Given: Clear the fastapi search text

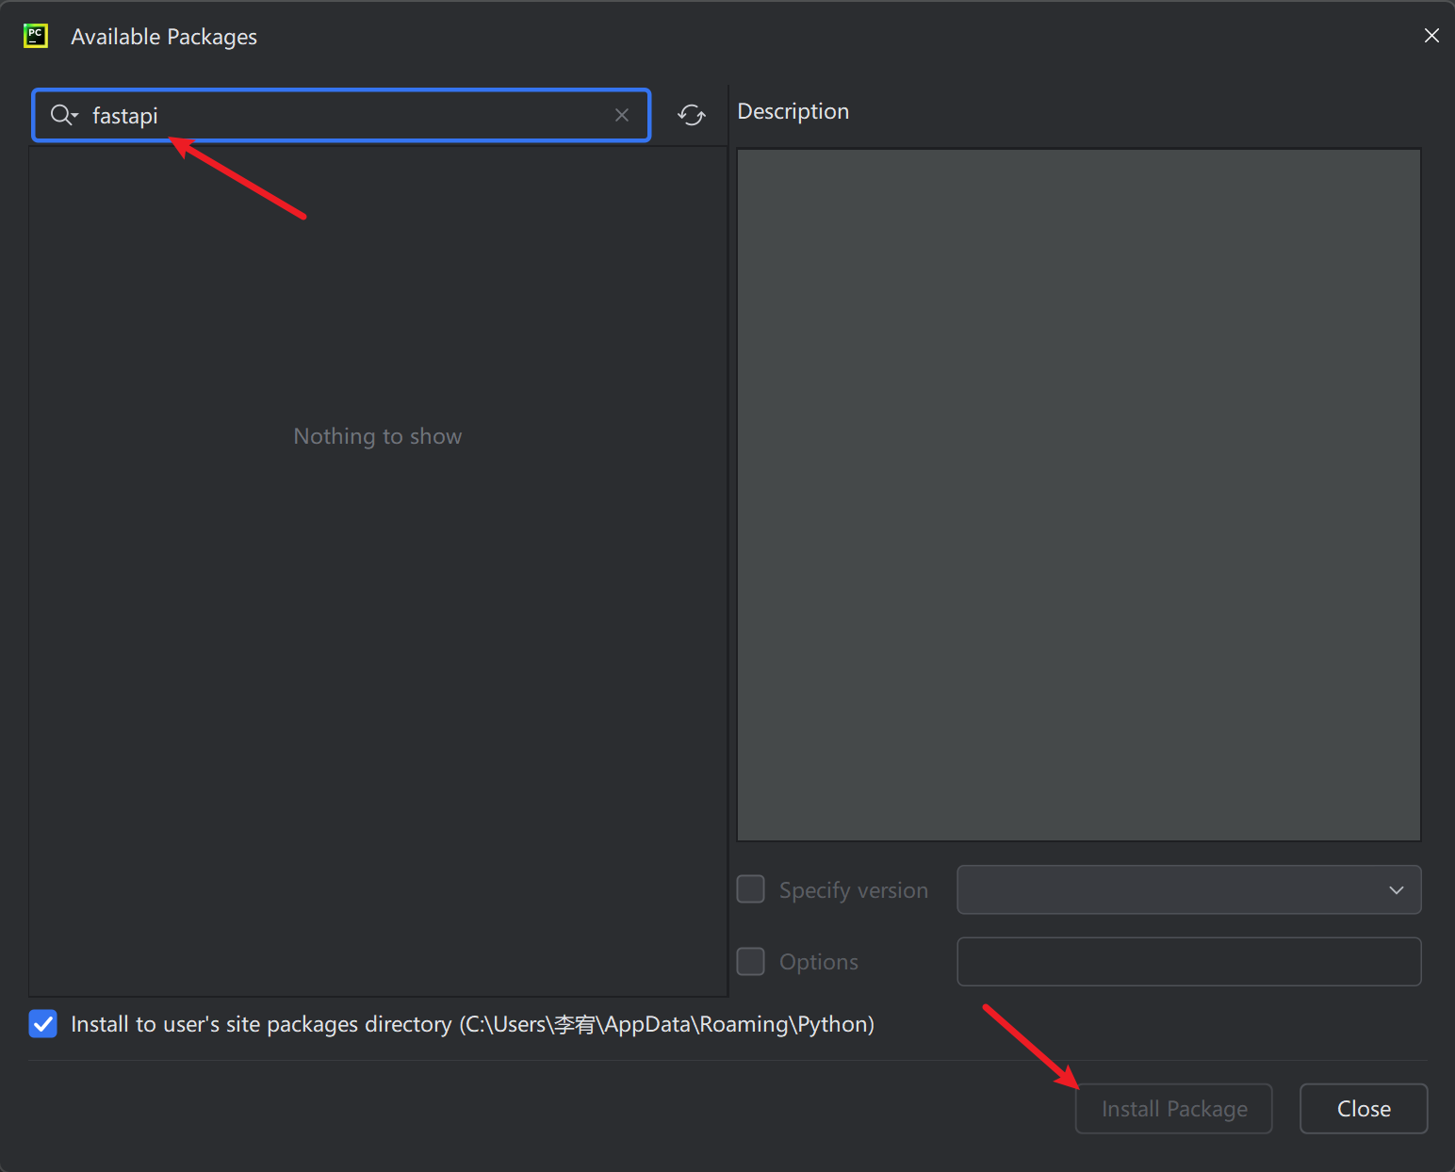Looking at the screenshot, I should [x=622, y=115].
